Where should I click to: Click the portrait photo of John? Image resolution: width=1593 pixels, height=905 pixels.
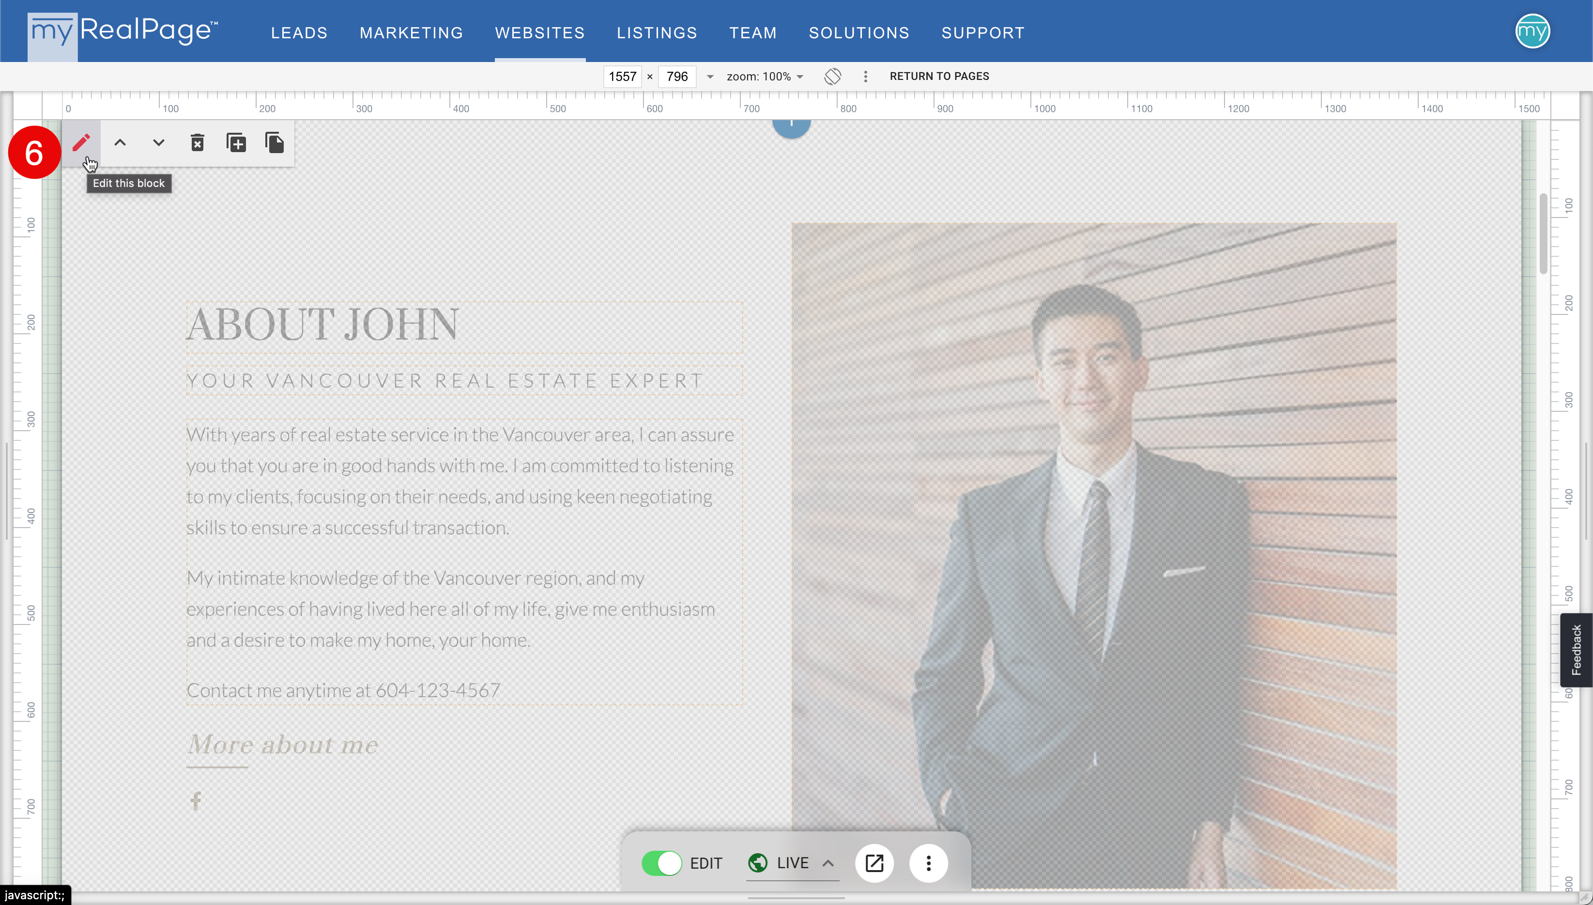point(1094,556)
